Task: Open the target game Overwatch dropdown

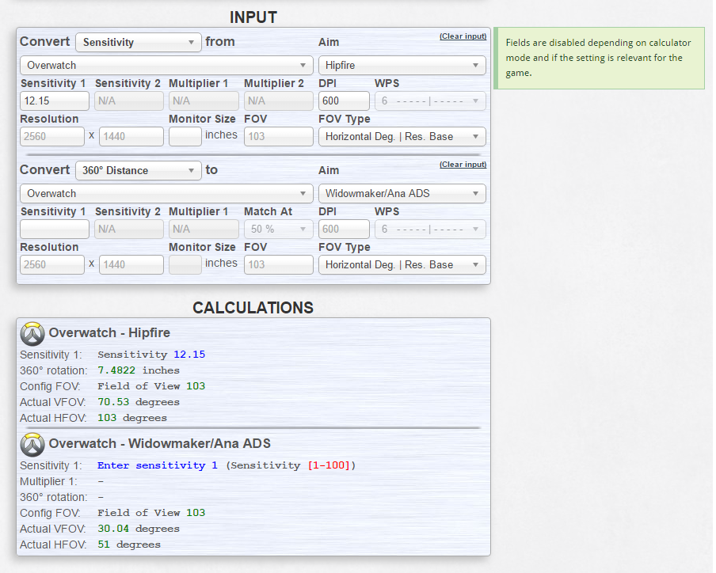Action: pyautogui.click(x=166, y=193)
